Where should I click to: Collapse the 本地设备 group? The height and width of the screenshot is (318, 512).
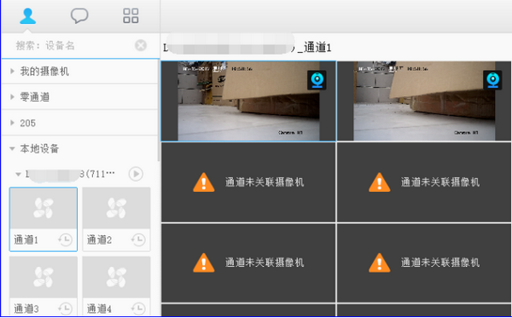(x=13, y=148)
